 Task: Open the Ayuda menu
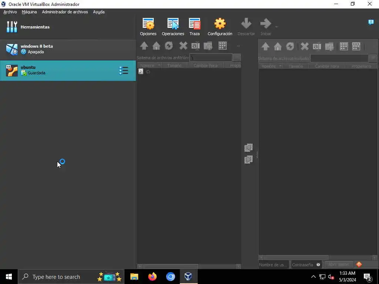(98, 12)
